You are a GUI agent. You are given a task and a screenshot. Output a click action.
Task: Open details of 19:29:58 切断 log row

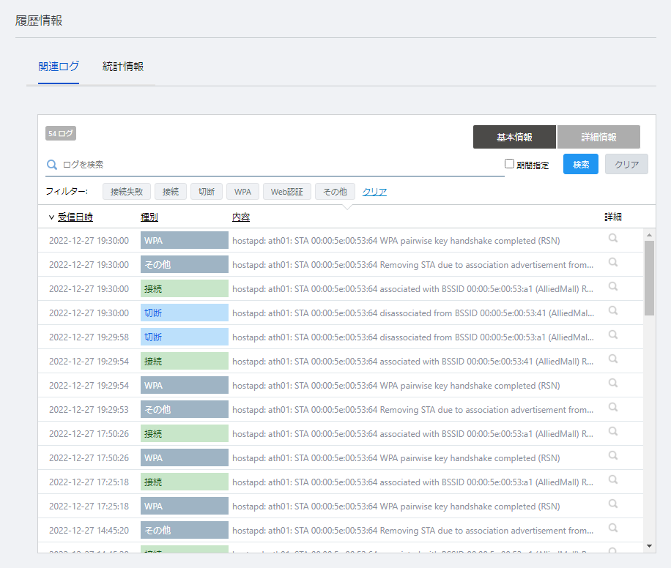coord(612,335)
